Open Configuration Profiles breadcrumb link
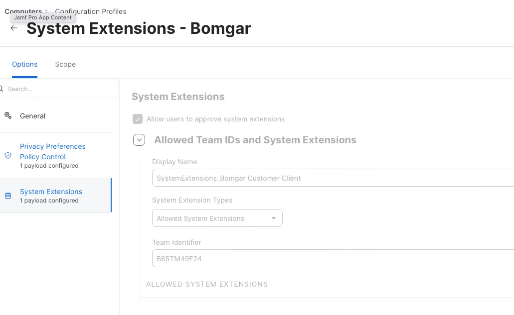This screenshot has width=514, height=315. tap(91, 11)
